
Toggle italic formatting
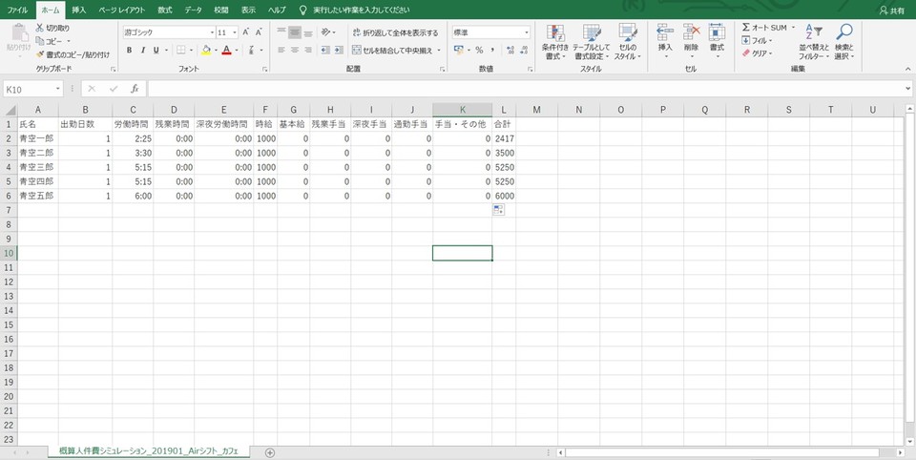coord(143,51)
